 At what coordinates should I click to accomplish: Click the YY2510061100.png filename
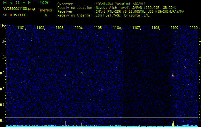click(19, 9)
